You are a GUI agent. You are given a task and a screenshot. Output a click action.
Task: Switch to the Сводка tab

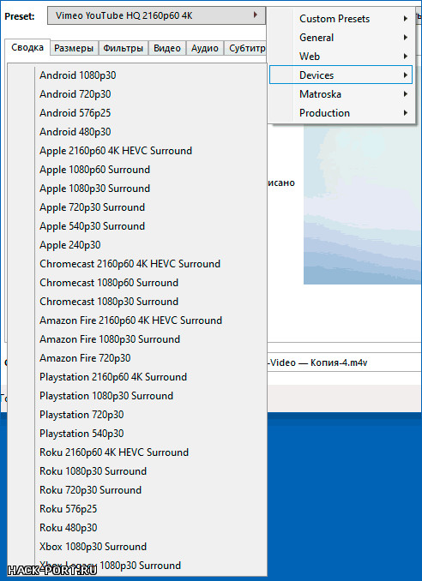pos(27,47)
